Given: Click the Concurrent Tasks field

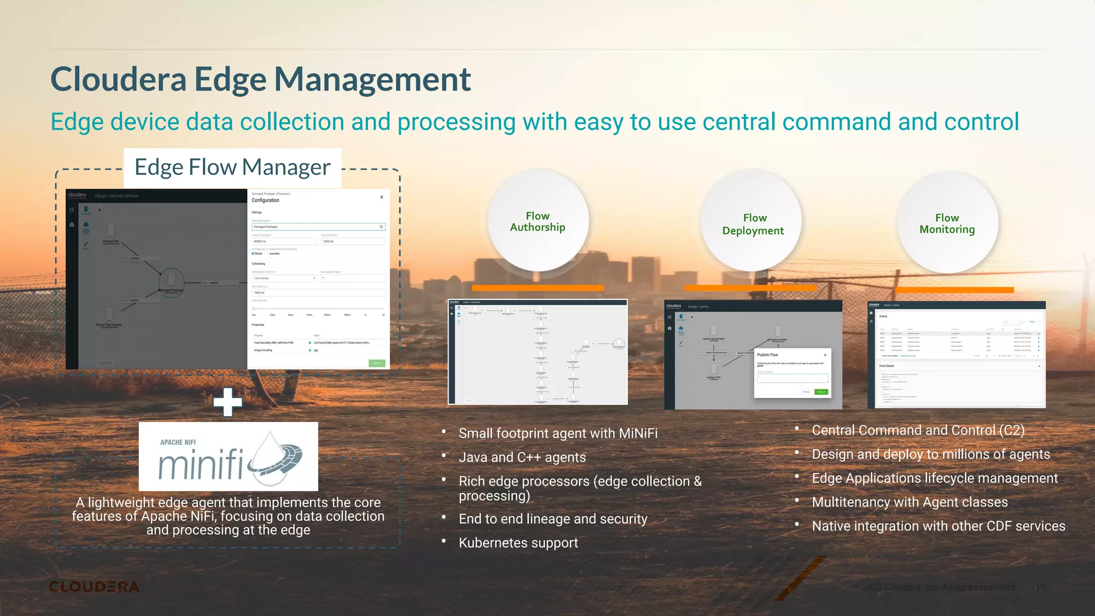Looking at the screenshot, I should click(353, 278).
